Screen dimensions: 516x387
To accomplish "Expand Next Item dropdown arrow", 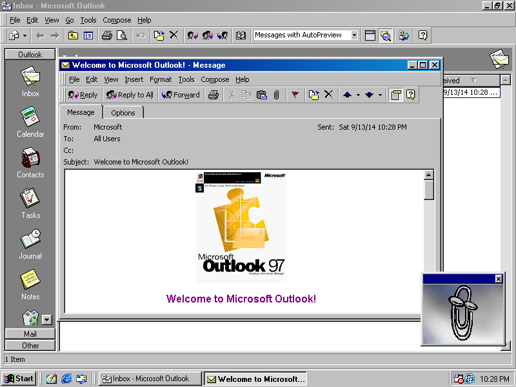I will [380, 95].
